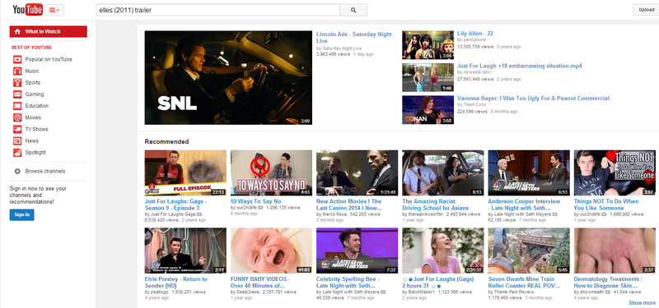Click the Sign In button
This screenshot has width=659, height=308.
[x=22, y=215]
